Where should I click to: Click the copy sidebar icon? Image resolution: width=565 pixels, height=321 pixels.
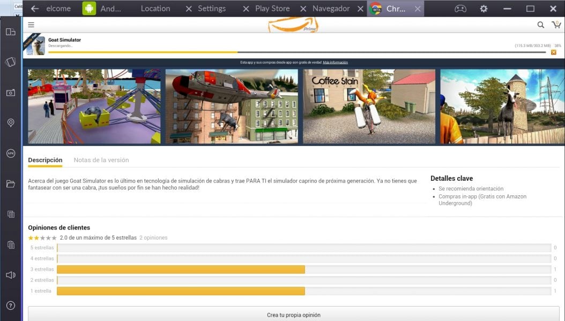coord(10,214)
